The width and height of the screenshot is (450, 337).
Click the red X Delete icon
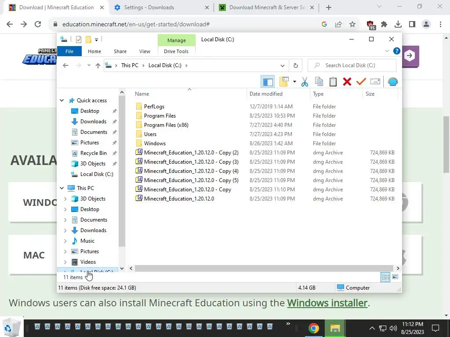point(347,82)
